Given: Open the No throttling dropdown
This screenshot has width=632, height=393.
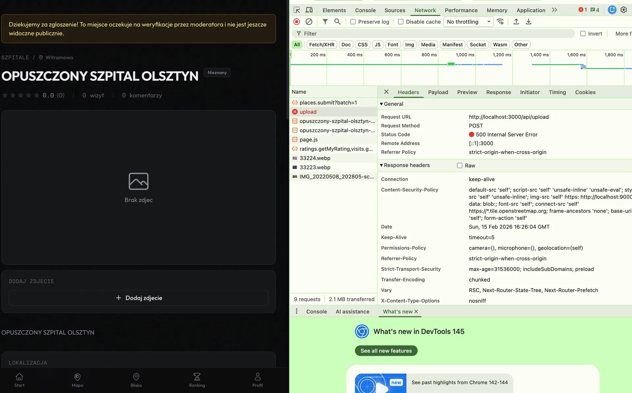Looking at the screenshot, I should [x=468, y=22].
